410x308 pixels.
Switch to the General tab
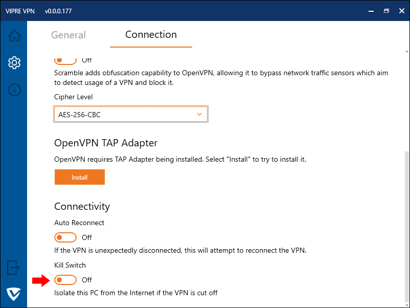click(x=69, y=35)
